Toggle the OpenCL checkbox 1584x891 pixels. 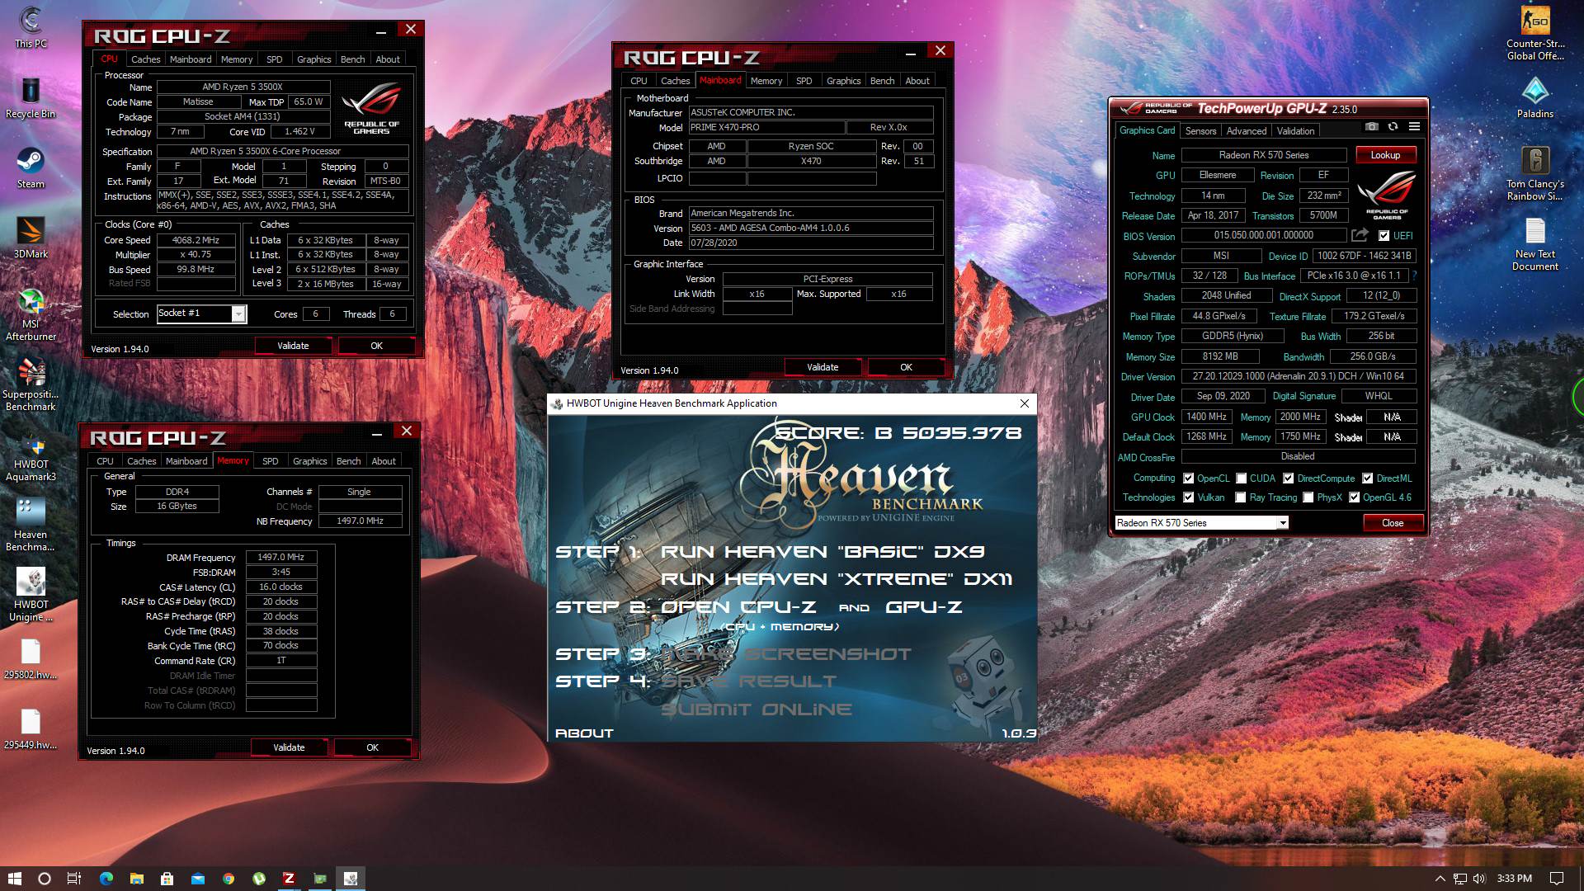[1188, 478]
